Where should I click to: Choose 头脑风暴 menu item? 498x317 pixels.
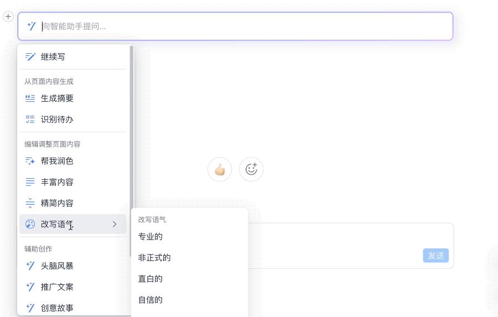[x=72, y=266]
